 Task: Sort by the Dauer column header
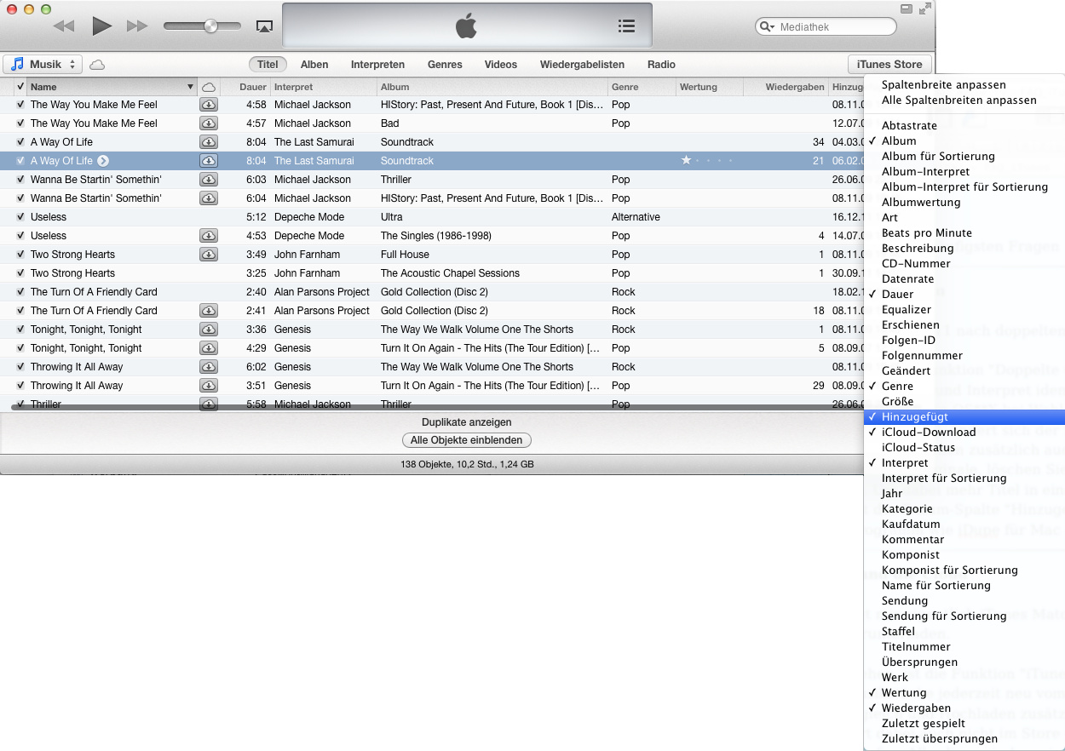coord(245,87)
